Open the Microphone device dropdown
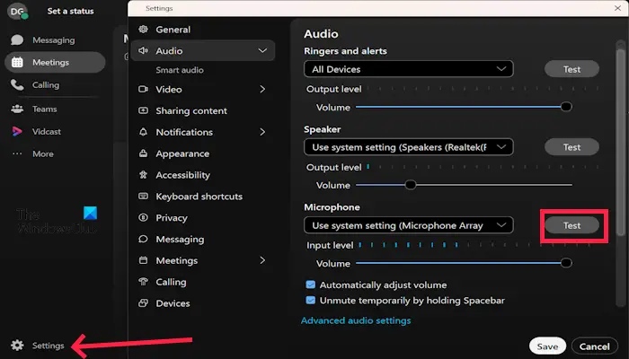Screen dimensions: 629x359 tap(408, 225)
